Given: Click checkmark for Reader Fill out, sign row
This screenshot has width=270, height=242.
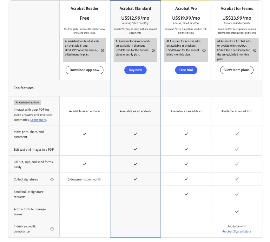Looking at the screenshot, I should click(85, 164).
